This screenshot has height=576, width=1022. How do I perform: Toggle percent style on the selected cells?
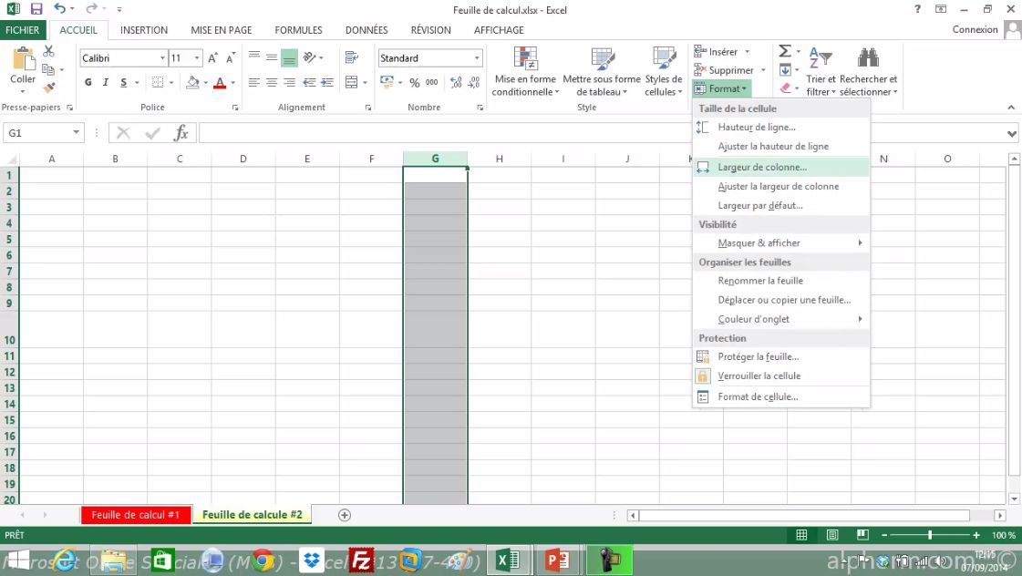coord(416,82)
